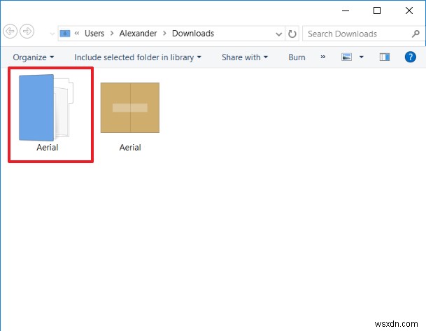Screen dimensions: 426x331
Task: Open Include selected folder in library menu
Action: 138,57
